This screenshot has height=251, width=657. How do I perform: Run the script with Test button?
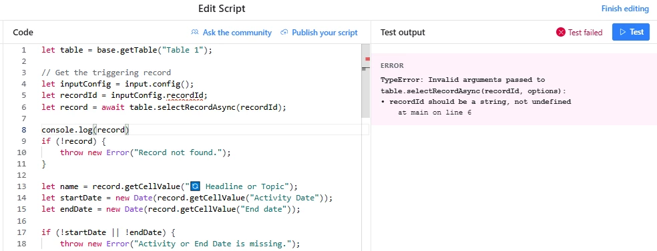pyautogui.click(x=630, y=32)
